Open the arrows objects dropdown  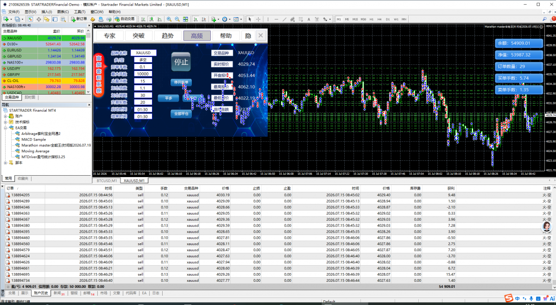(330, 19)
